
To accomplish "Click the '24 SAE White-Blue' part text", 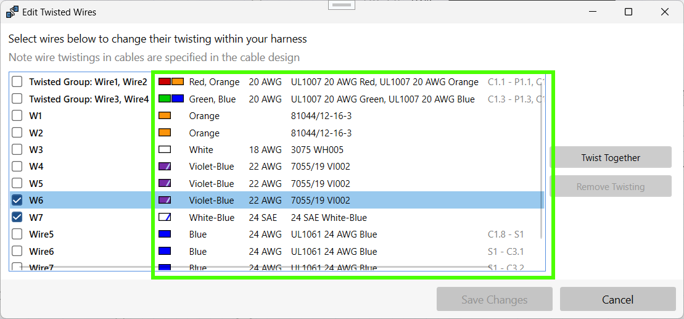I will (x=329, y=217).
